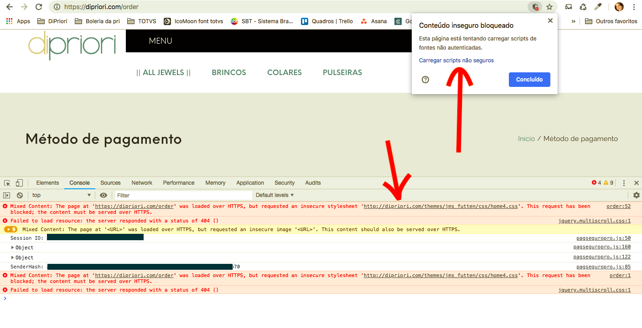Screen dimensions: 642x328
Task: Open the PULSEIRAS category
Action: [342, 72]
